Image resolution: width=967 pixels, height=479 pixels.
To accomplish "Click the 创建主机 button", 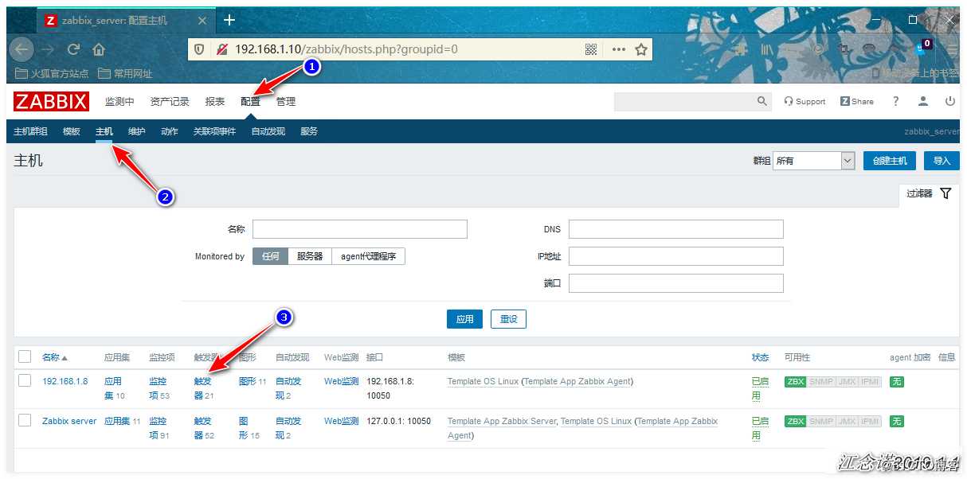I will (x=890, y=161).
